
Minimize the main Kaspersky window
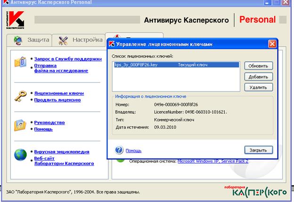(x=267, y=2)
